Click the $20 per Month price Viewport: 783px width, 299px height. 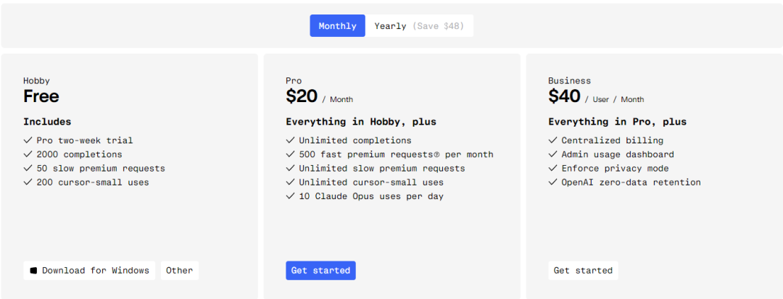(320, 96)
